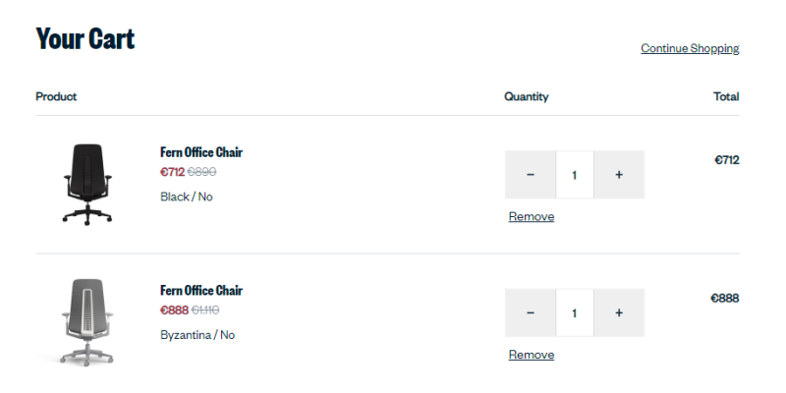Decrease quantity of black Fern Office Chair
786x393 pixels.
coord(531,175)
